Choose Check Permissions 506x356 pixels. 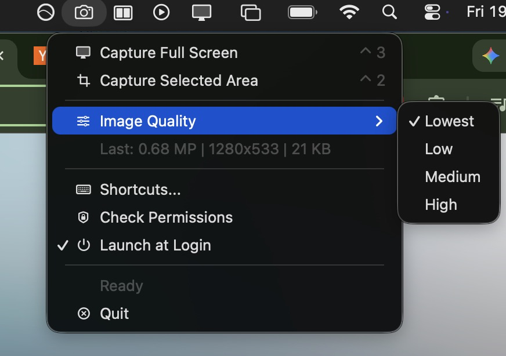(225, 217)
